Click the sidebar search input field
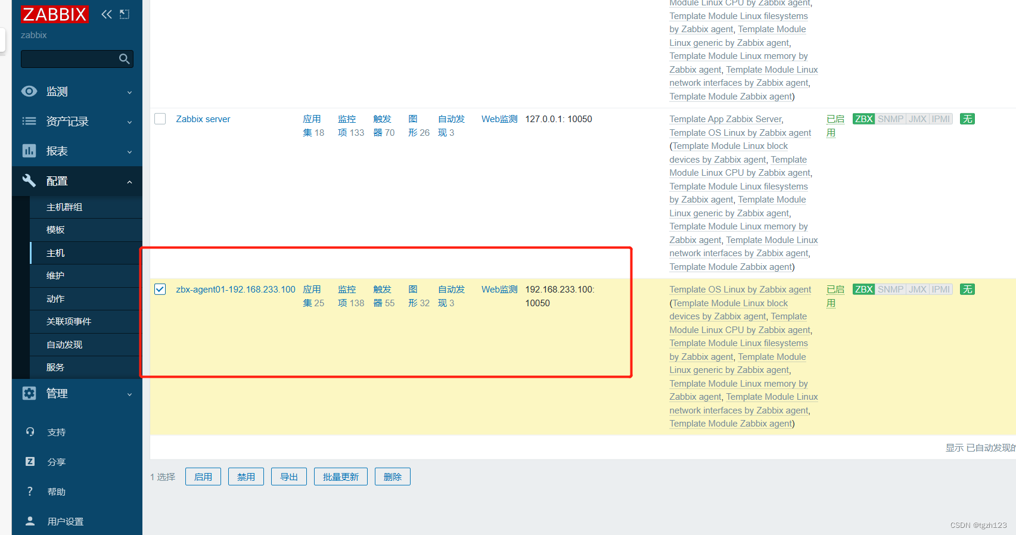This screenshot has width=1016, height=535. click(70, 59)
